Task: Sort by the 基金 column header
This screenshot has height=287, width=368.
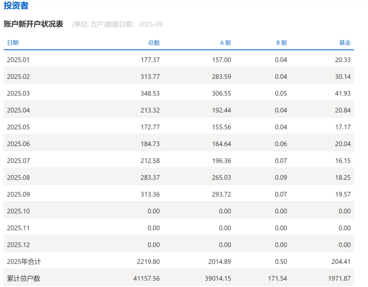Action: pyautogui.click(x=345, y=43)
